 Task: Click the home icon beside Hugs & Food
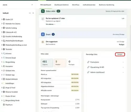4,87
